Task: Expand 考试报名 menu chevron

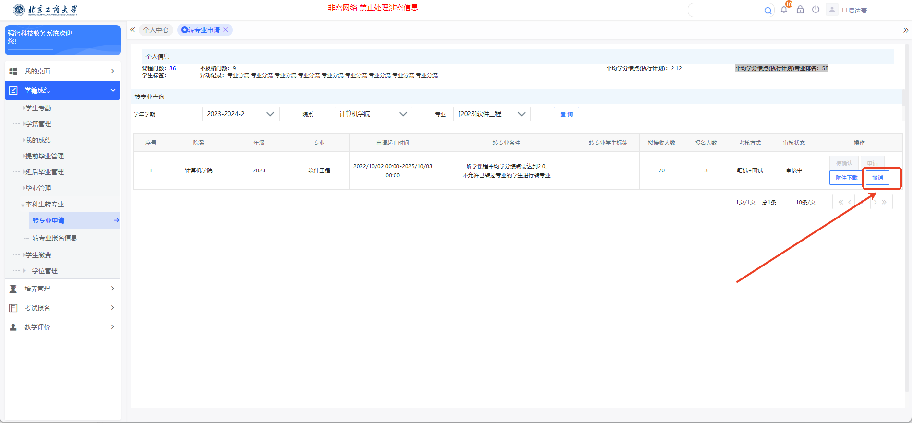Action: pos(113,308)
